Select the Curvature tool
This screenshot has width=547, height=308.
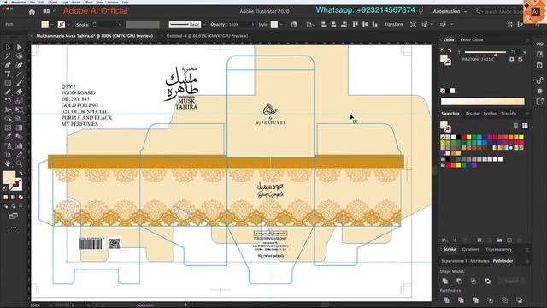pos(19,65)
